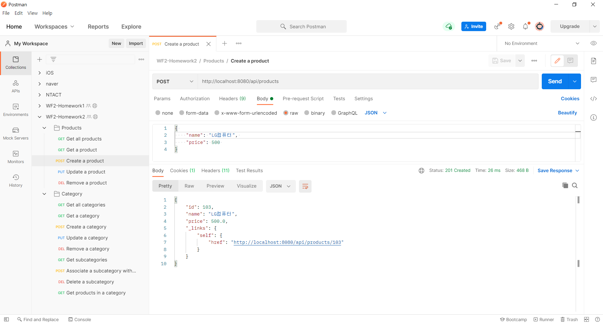Click the collections filter icon
The image size is (603, 323).
pos(53,59)
